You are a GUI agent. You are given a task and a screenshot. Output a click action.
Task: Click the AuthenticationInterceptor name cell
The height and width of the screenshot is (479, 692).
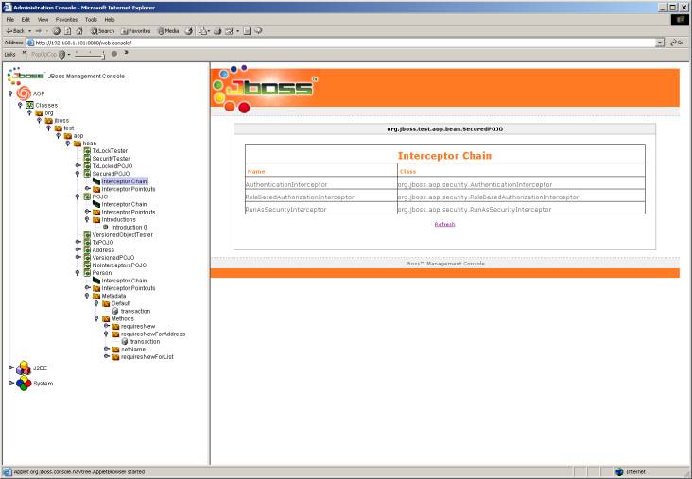(320, 184)
